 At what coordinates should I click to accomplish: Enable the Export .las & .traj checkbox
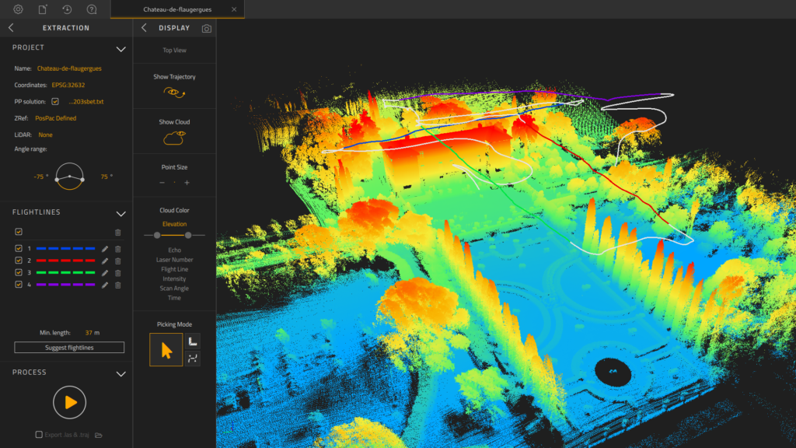39,435
